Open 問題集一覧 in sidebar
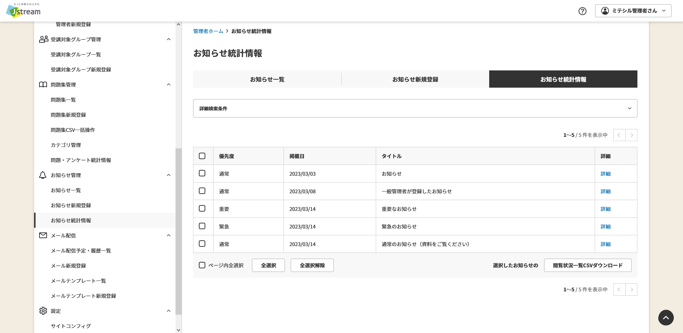 pos(63,100)
